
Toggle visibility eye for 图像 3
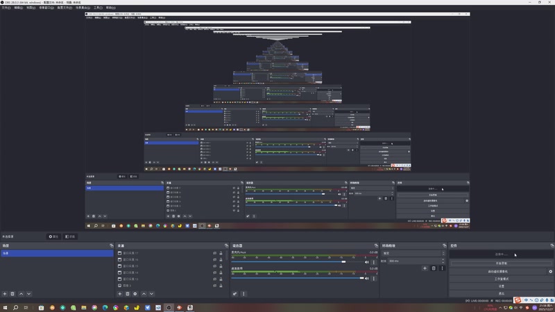pos(214,286)
